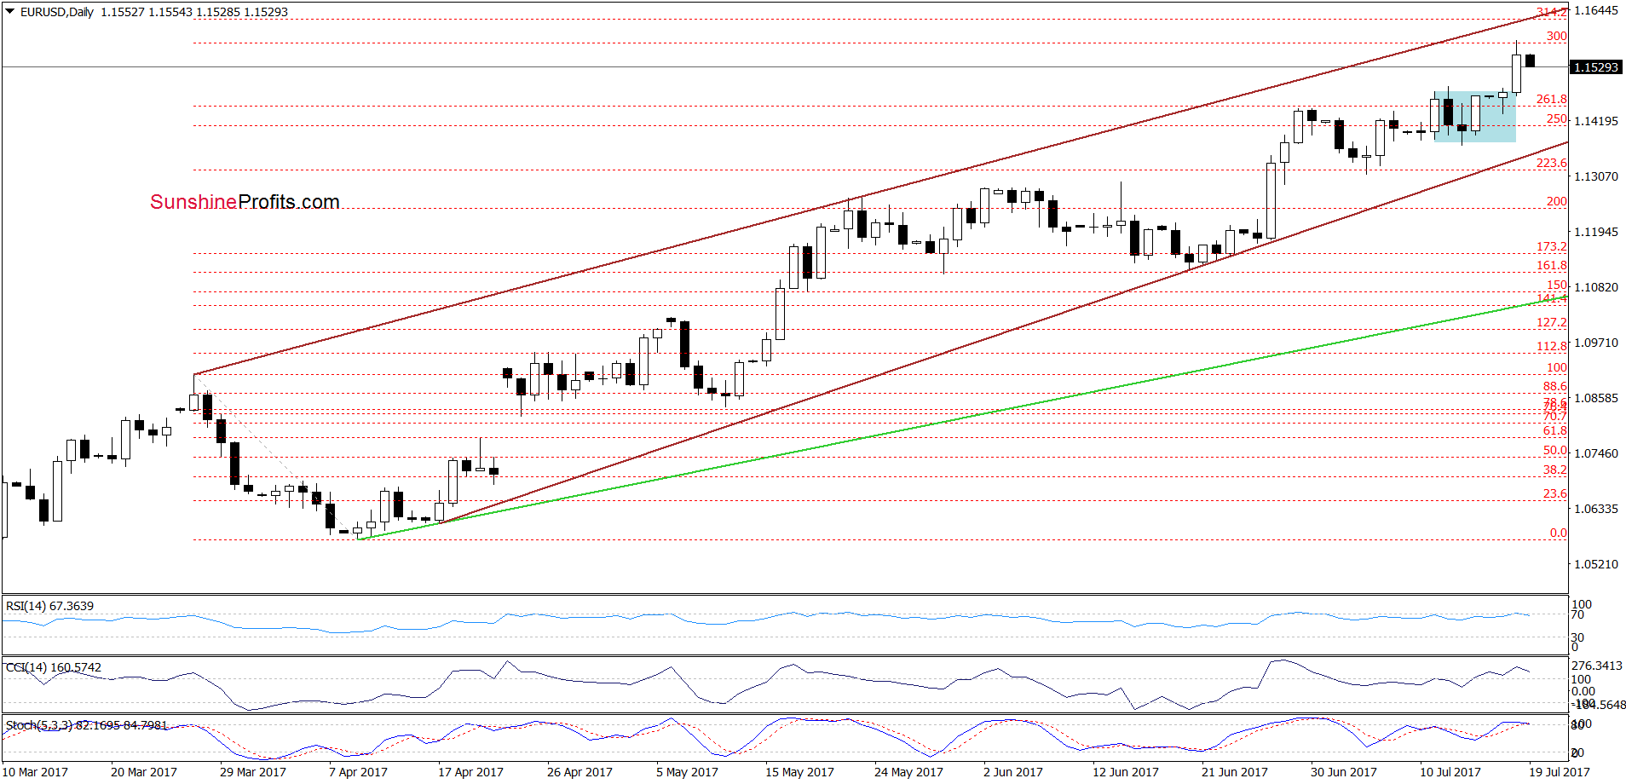Click the 1.09710 price scale label
Image resolution: width=1626 pixels, height=784 pixels.
click(x=1595, y=343)
